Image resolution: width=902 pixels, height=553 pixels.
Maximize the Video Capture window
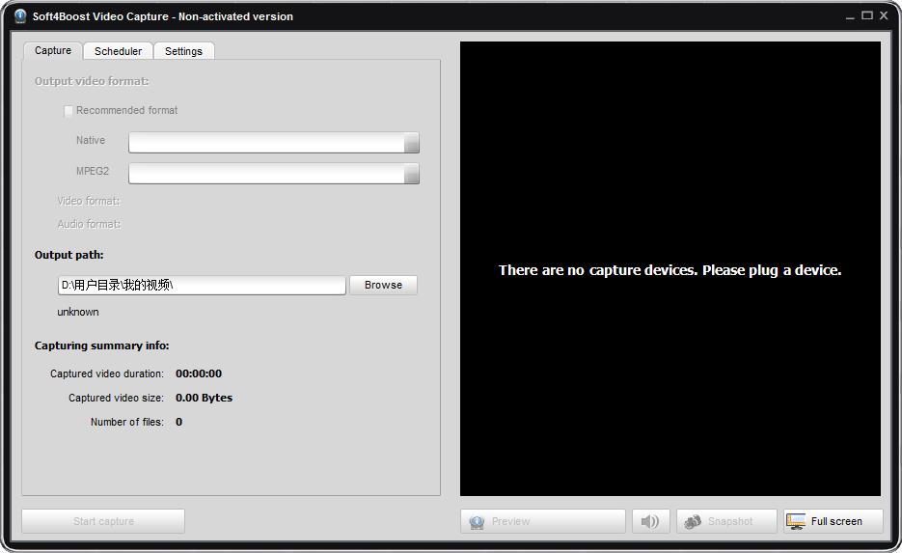867,15
